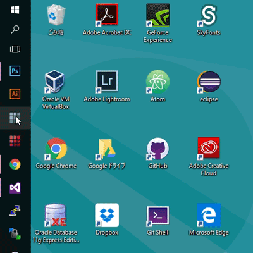This screenshot has width=253, height=253.
Task: Open Chrome from the taskbar
Action: coord(15,164)
